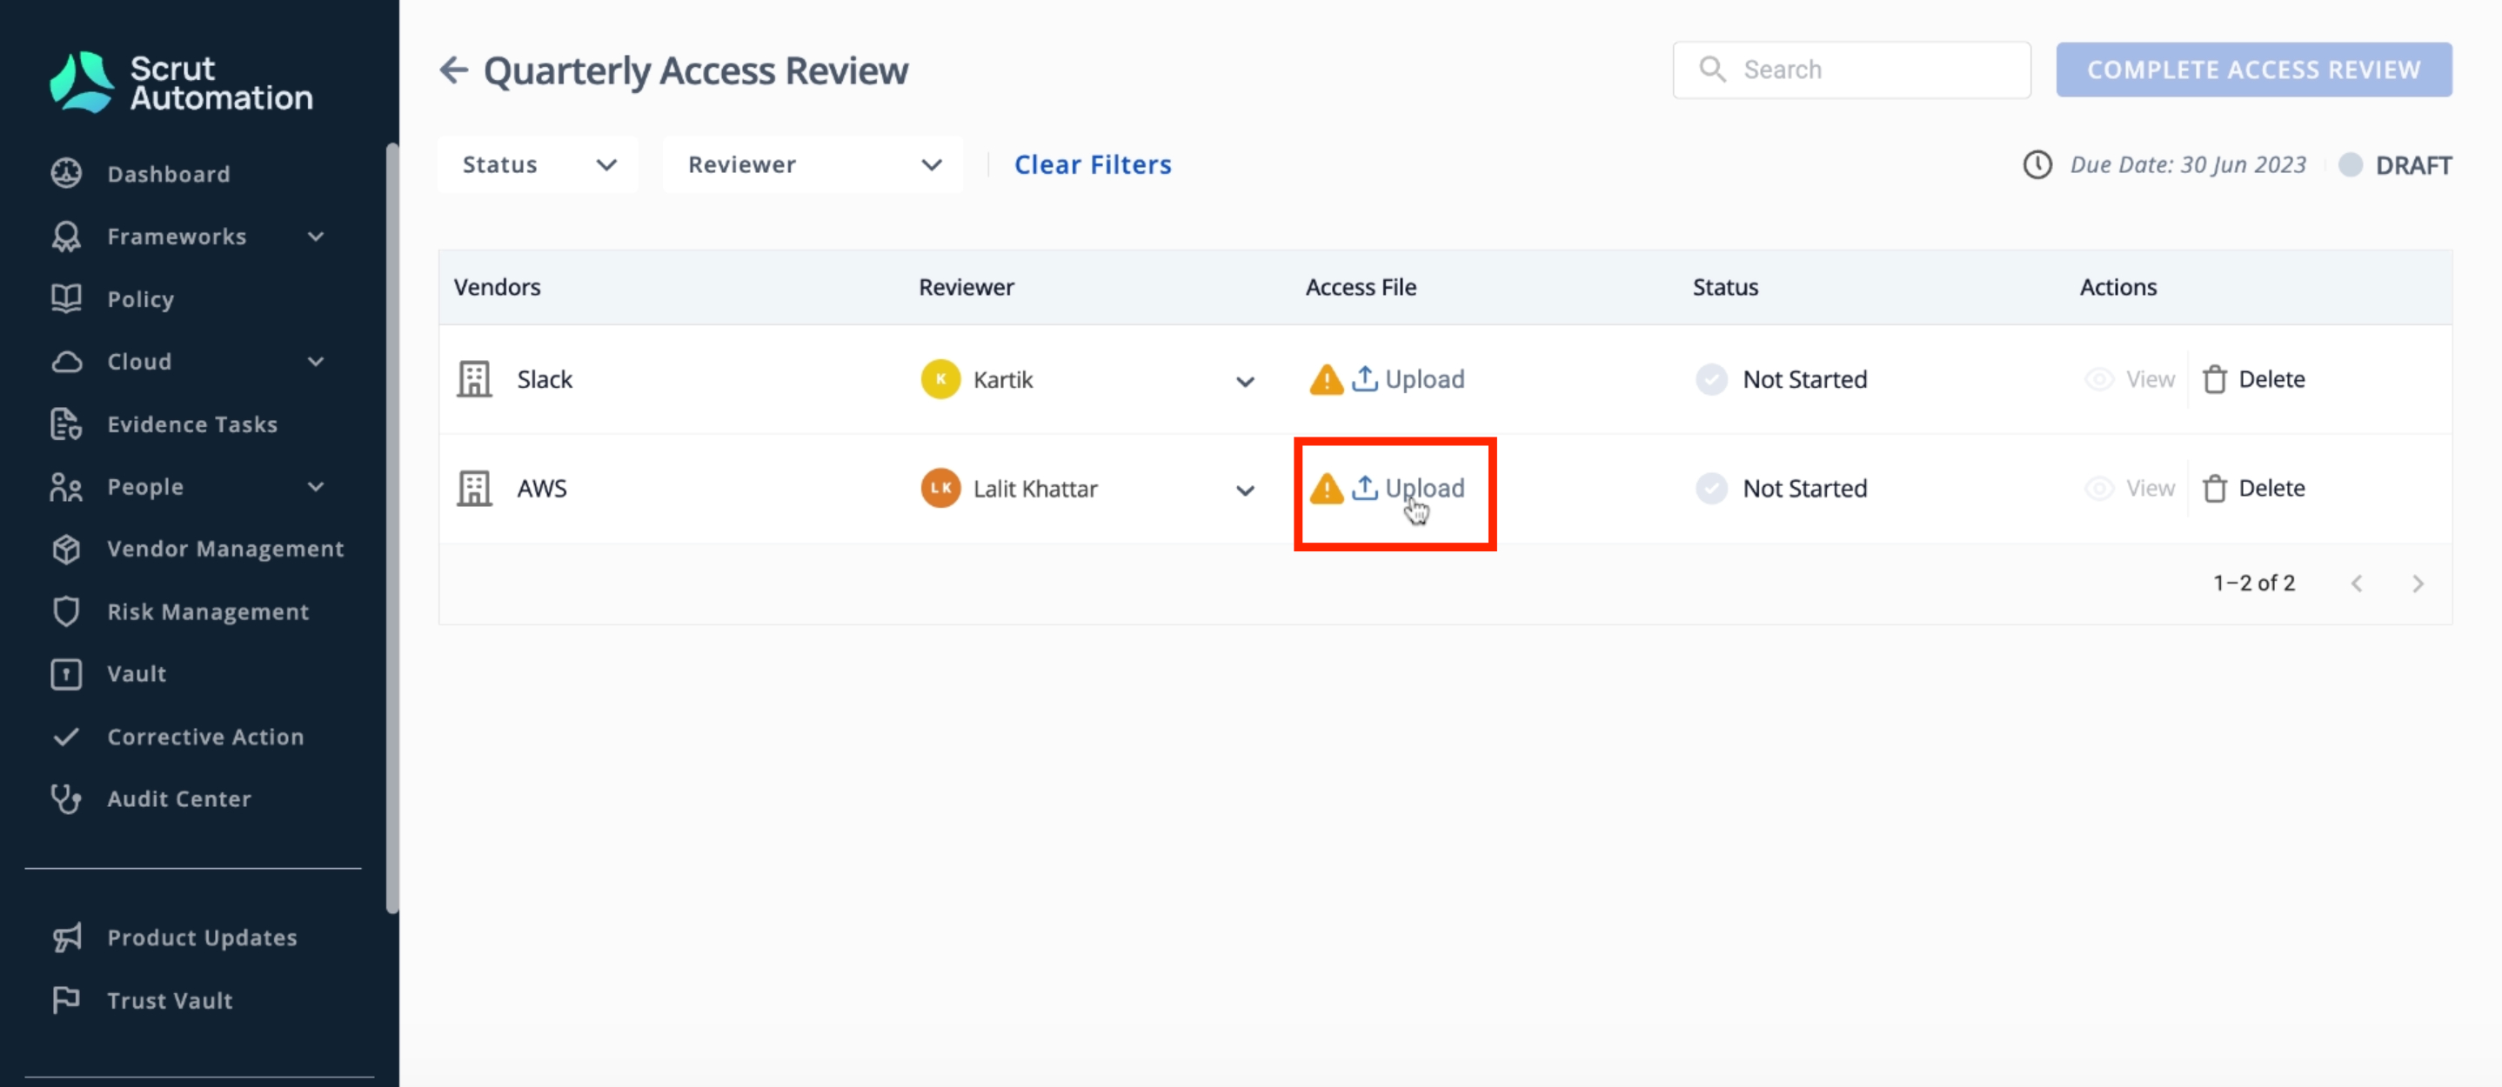This screenshot has height=1087, width=2502.
Task: Click the DRAFT status indicator
Action: pyautogui.click(x=2395, y=165)
